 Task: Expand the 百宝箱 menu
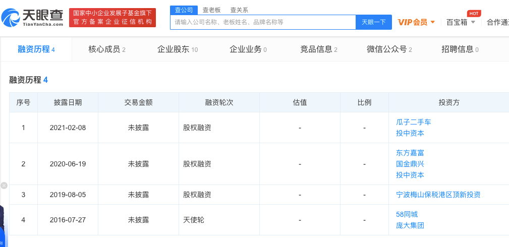tap(461, 22)
